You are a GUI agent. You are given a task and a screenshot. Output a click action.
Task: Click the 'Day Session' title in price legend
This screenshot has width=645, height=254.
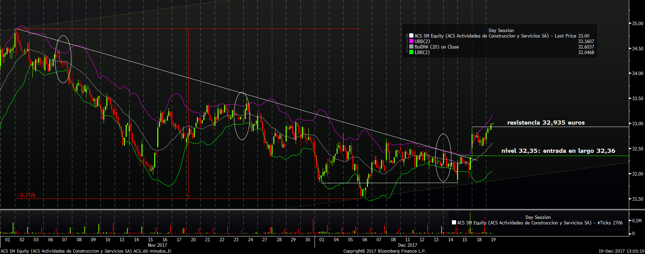tap(501, 30)
